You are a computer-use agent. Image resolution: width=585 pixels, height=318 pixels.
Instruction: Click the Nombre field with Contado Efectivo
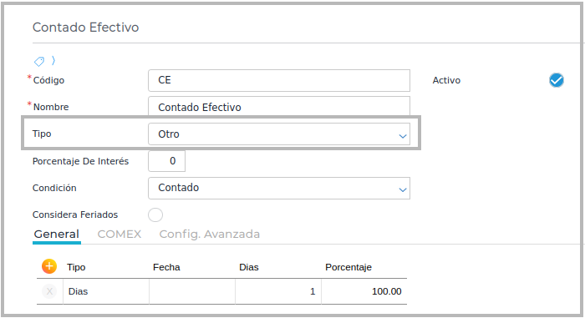pos(279,107)
